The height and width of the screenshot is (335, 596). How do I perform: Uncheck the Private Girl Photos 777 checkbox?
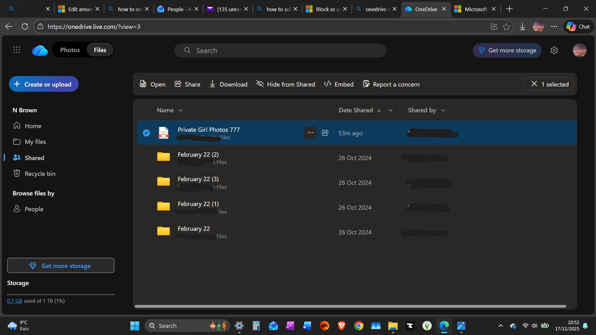click(146, 133)
